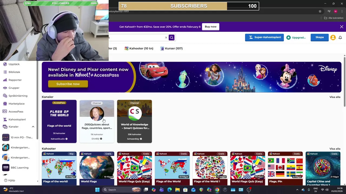Open File Explorer from the taskbar
346x194 pixels.
[x=178, y=190]
